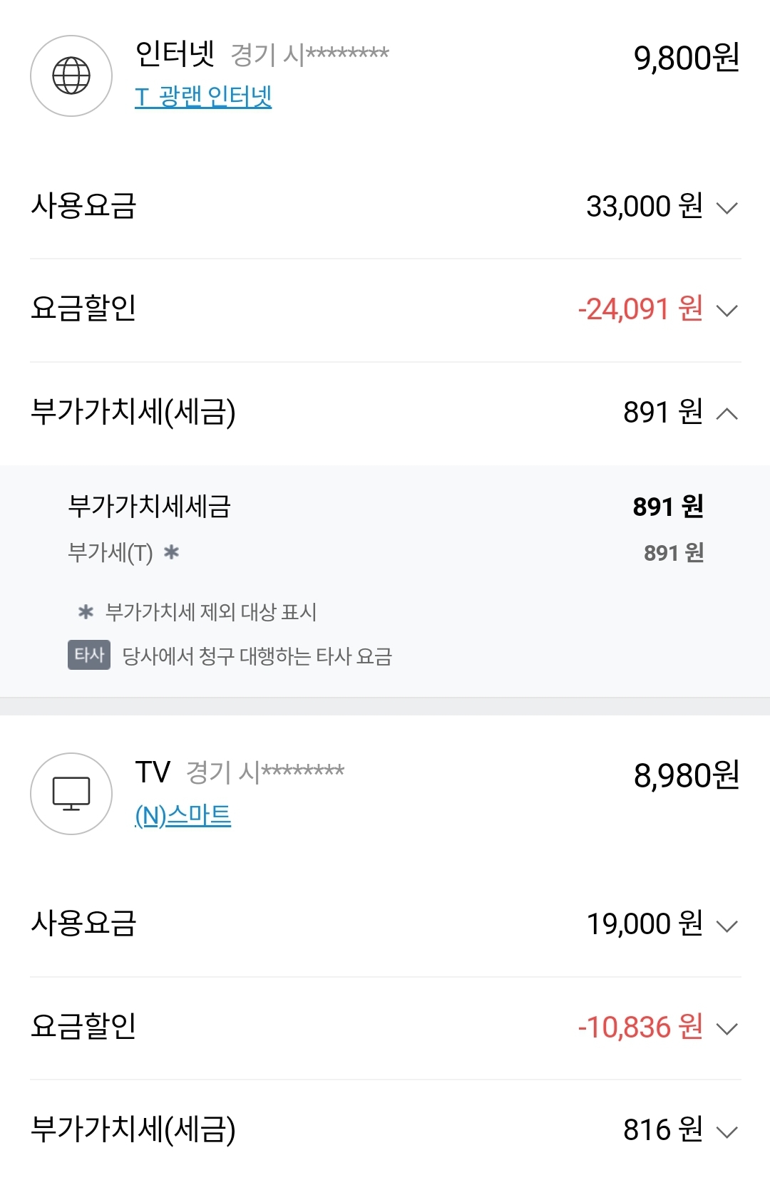
Task: Expand the TV 부가가치세(세금) 816 원 chevron
Action: pos(727,1132)
